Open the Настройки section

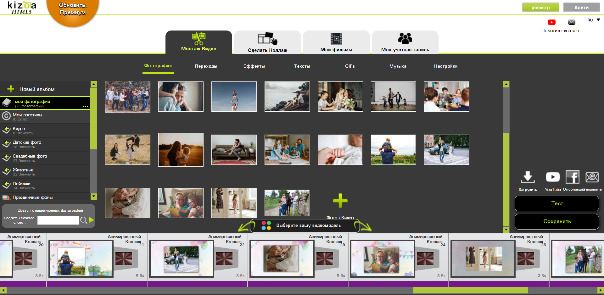coord(446,66)
